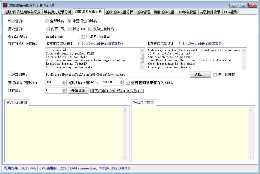Viewport: 260px width, 174px height.
Task: Check 需要查询结果保存为HTML option
Action: click(128, 83)
